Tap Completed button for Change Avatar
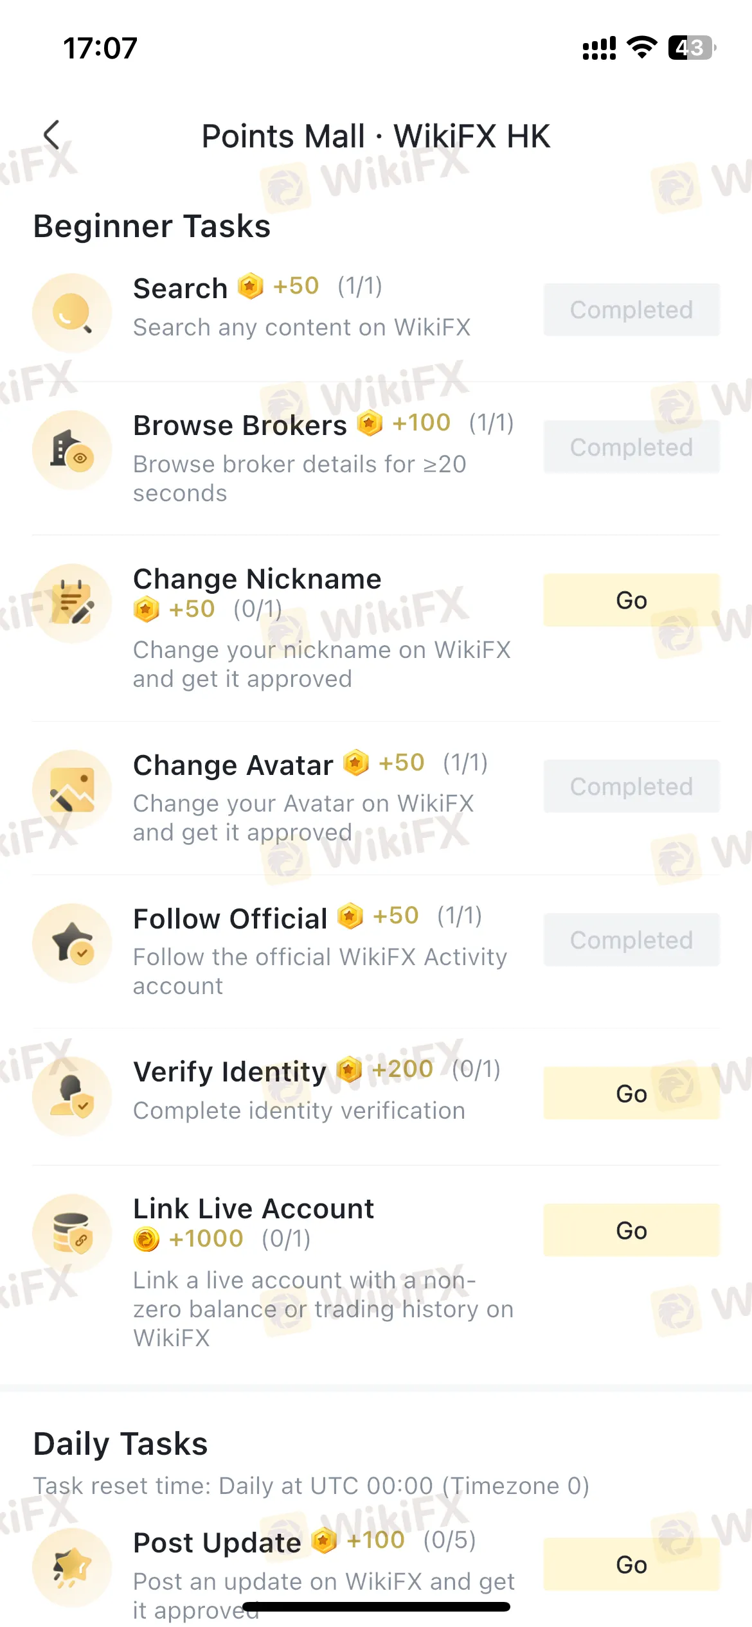 631,787
